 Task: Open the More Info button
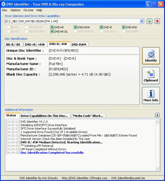(x=151, y=95)
